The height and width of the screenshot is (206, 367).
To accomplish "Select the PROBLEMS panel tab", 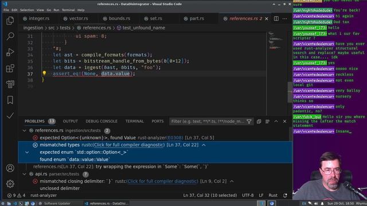I will pyautogui.click(x=34, y=121).
